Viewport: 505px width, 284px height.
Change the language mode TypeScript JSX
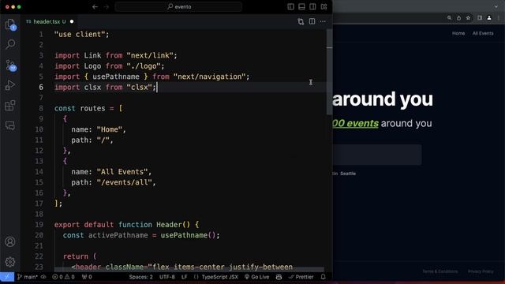point(216,277)
